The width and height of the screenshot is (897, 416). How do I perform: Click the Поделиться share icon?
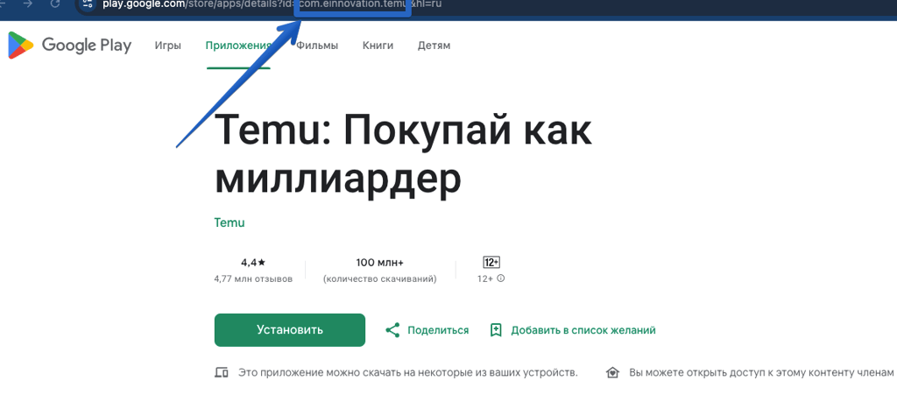click(392, 330)
